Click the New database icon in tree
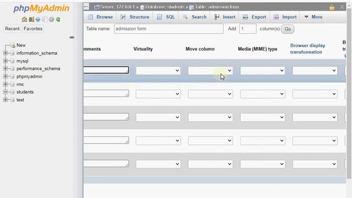This screenshot has width=352, height=198. (13, 45)
